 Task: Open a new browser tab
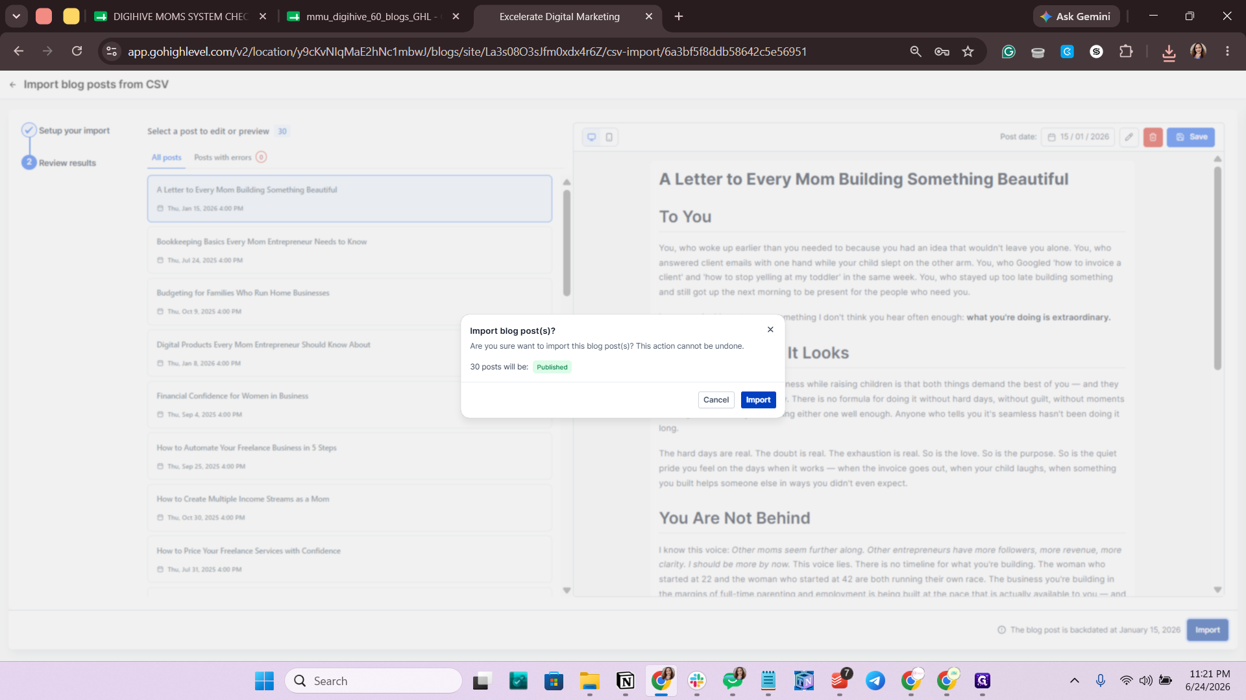pos(679,16)
